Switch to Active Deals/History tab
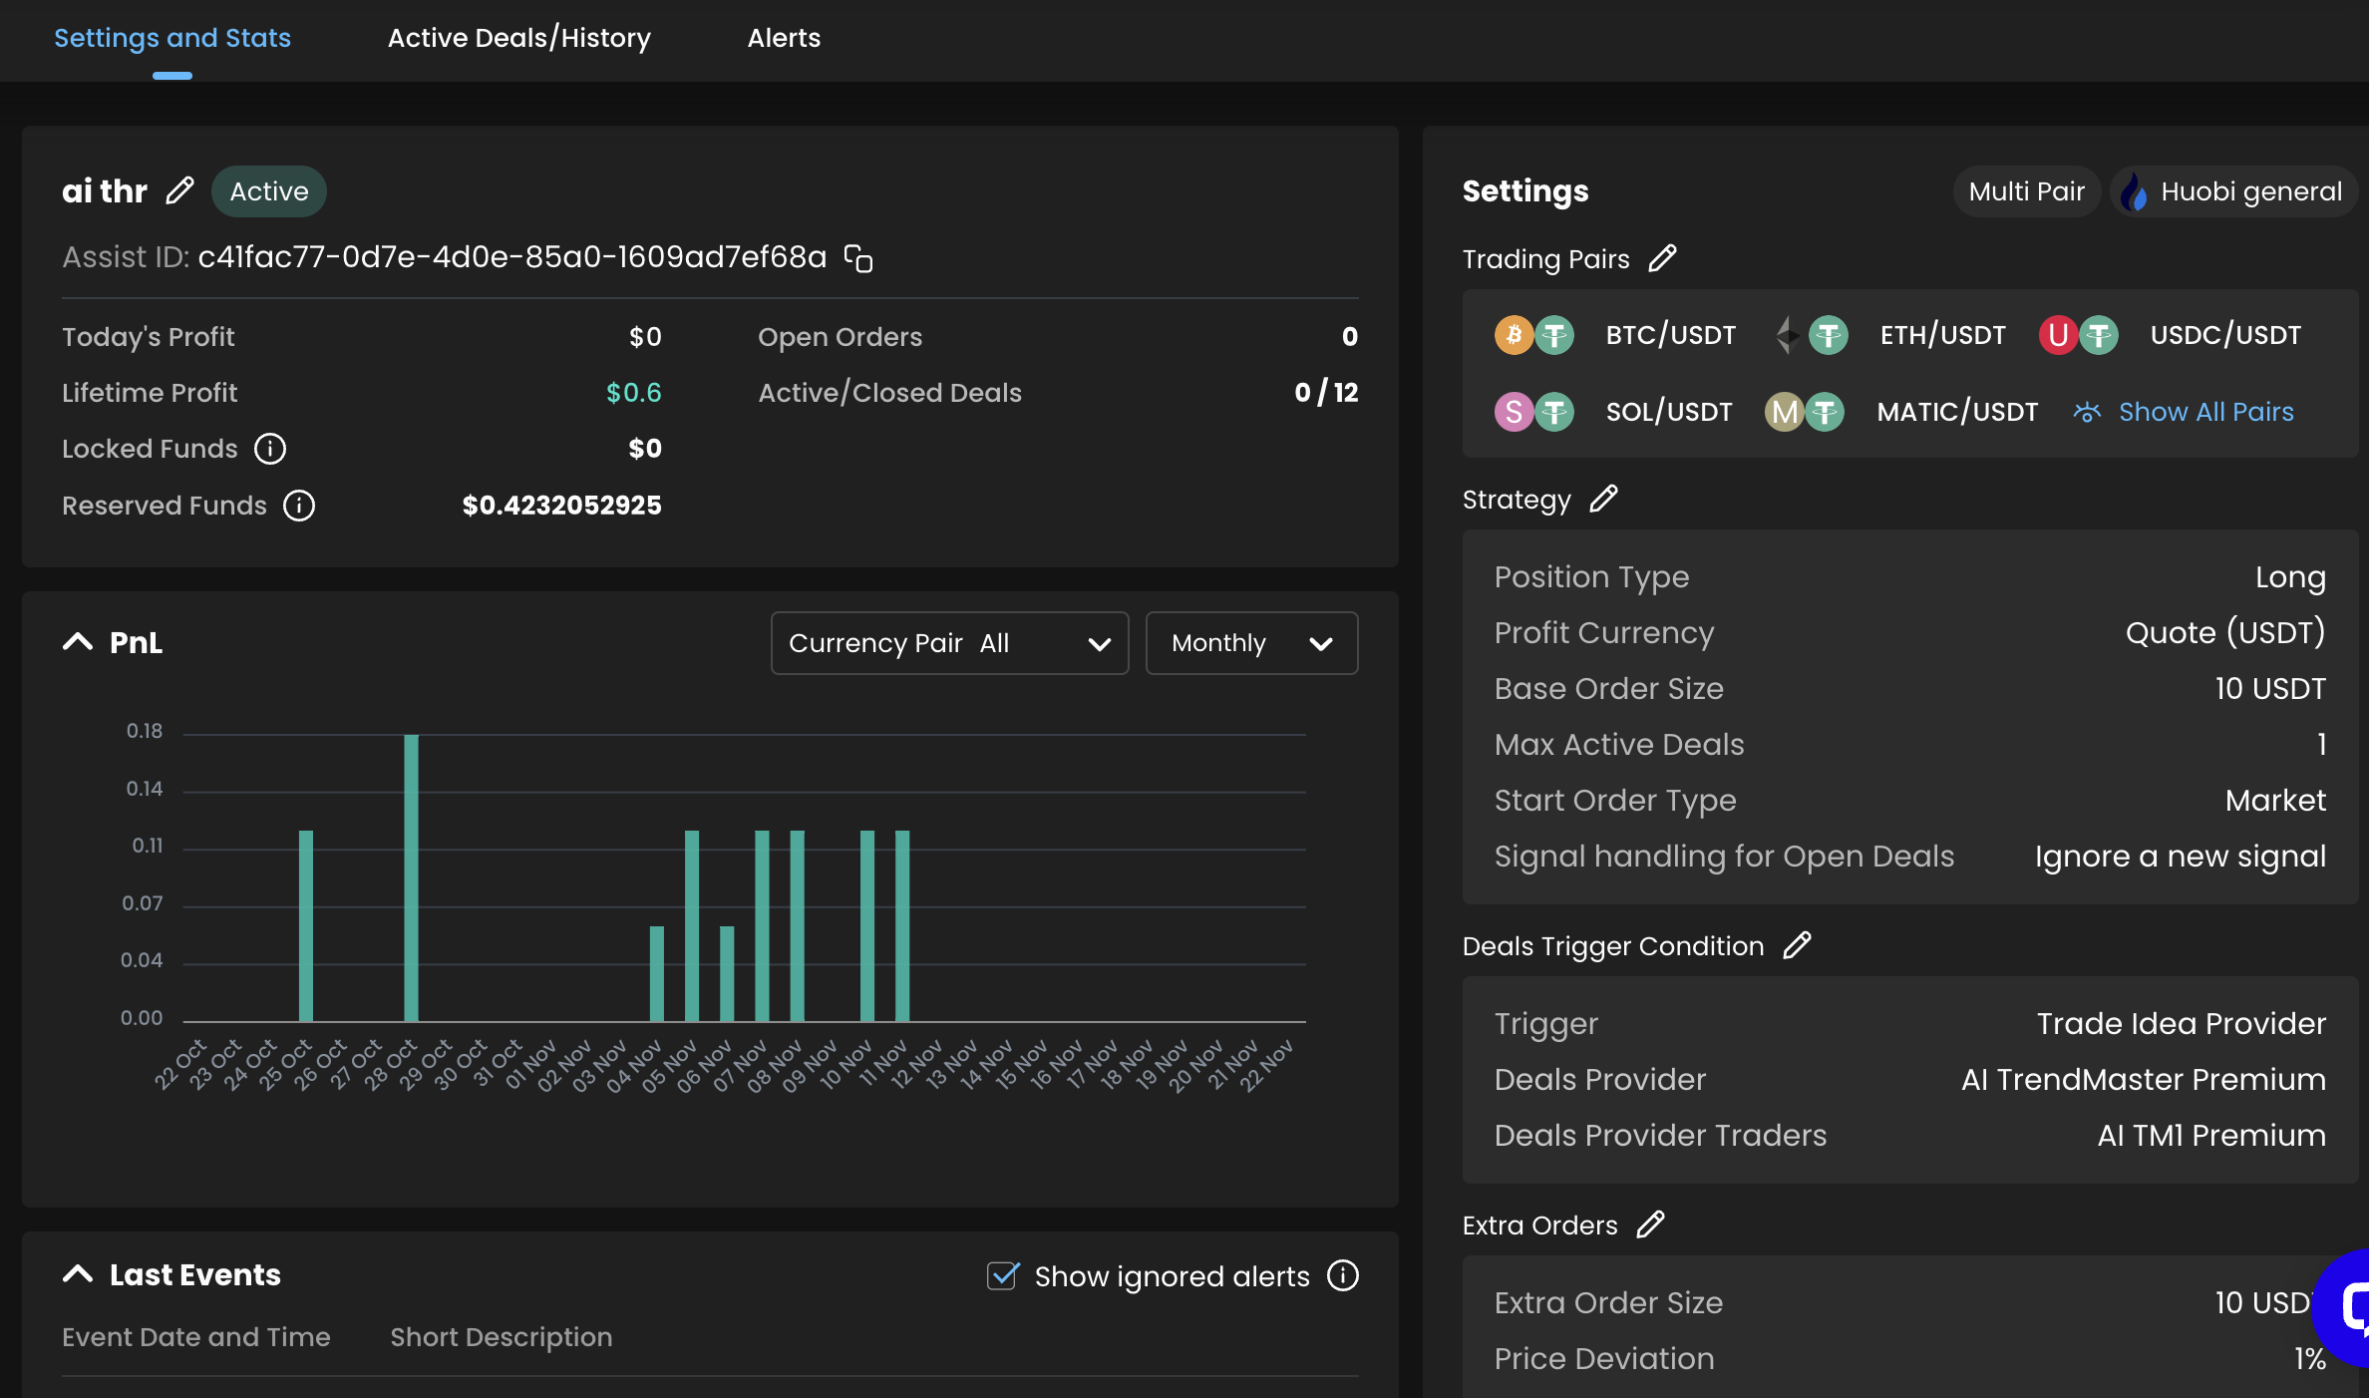This screenshot has width=2369, height=1398. coord(518,38)
